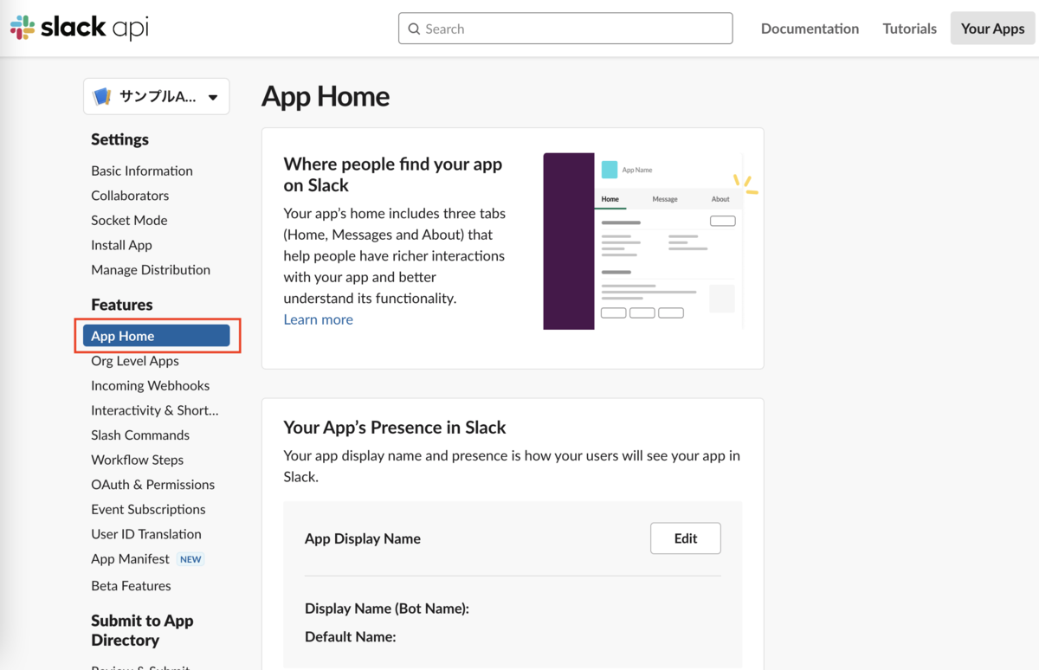
Task: Open Manage Distribution
Action: (x=151, y=269)
